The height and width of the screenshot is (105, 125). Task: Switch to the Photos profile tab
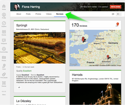pyautogui.click(x=38, y=14)
